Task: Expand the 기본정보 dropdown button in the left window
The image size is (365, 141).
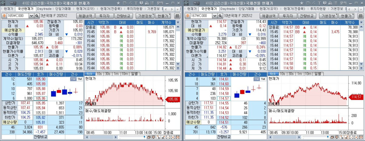Action: pos(145,16)
